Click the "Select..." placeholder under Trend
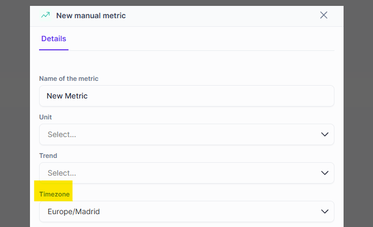This screenshot has width=373, height=227. coord(62,173)
